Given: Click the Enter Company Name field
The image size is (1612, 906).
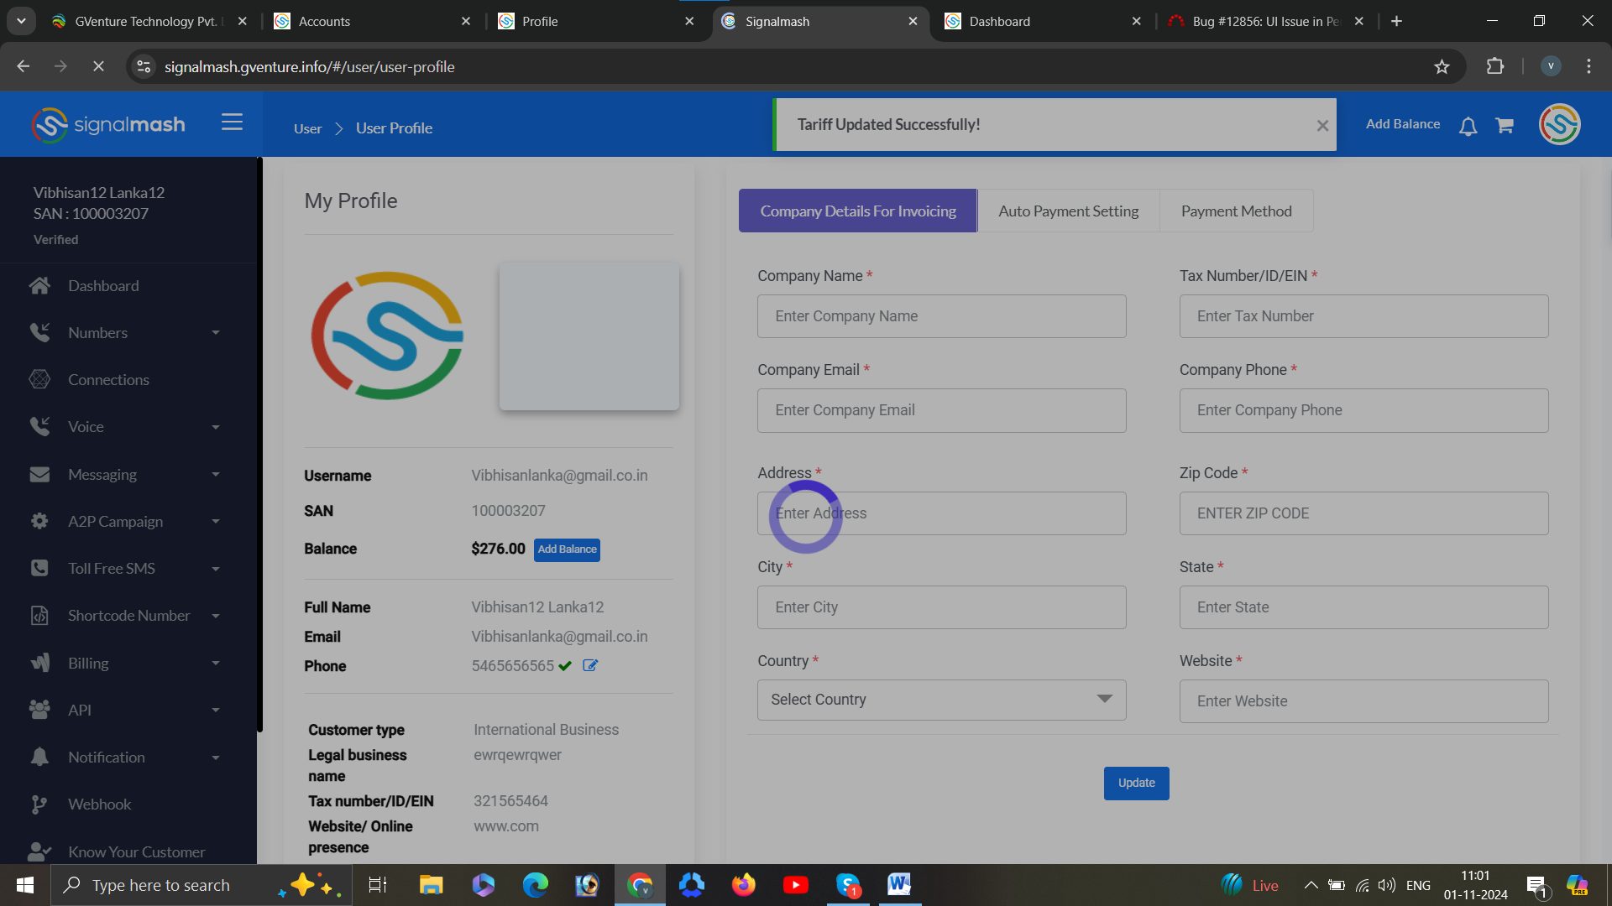Looking at the screenshot, I should pos(941,316).
